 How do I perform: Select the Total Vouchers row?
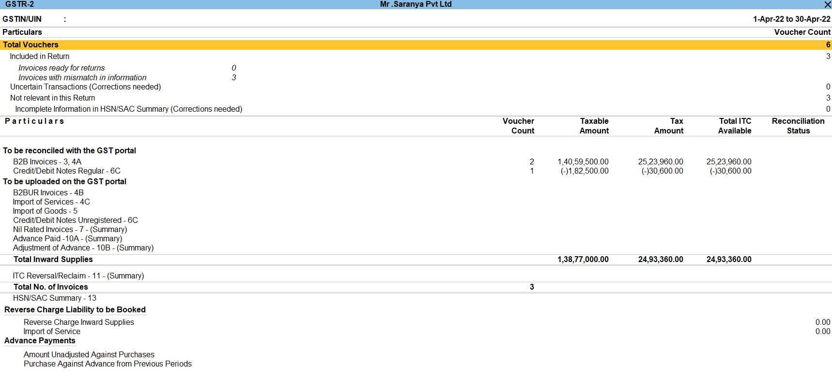tap(31, 44)
